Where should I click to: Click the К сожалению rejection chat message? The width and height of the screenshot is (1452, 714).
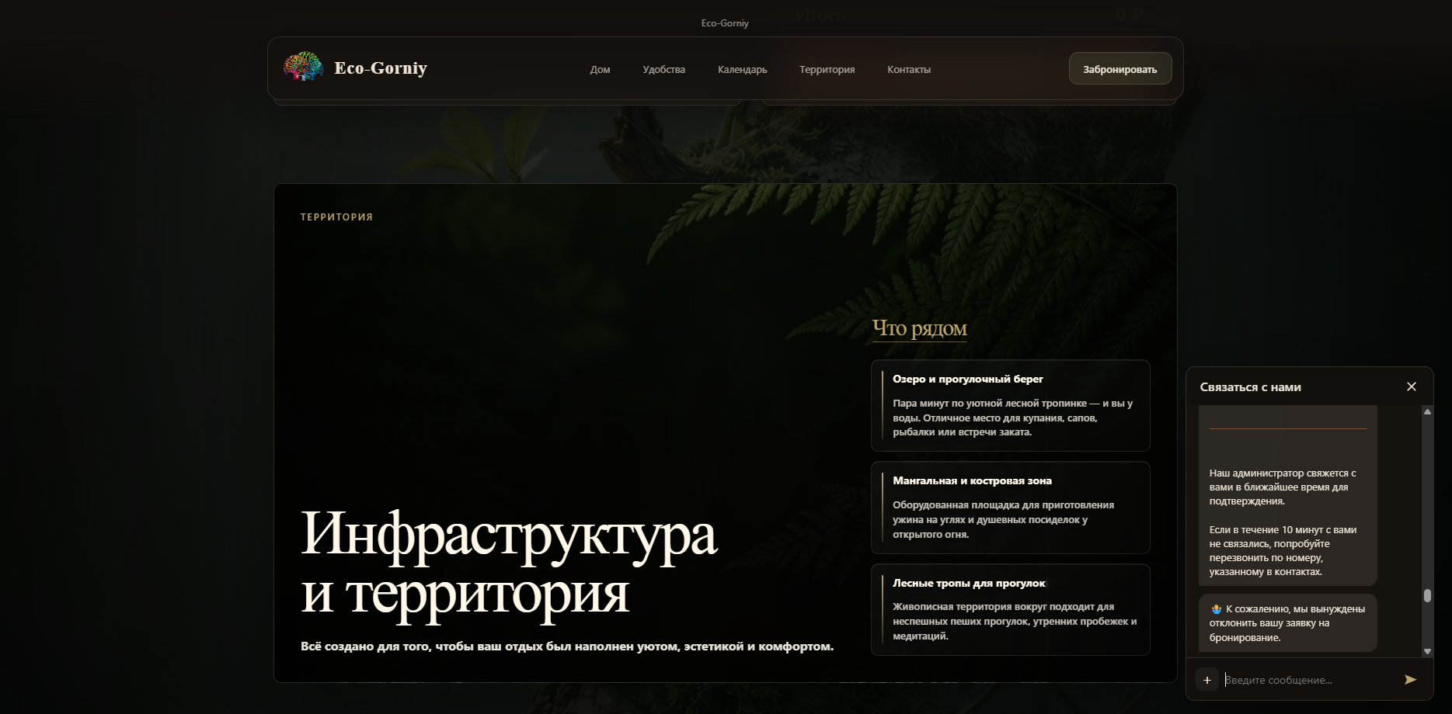(1287, 623)
